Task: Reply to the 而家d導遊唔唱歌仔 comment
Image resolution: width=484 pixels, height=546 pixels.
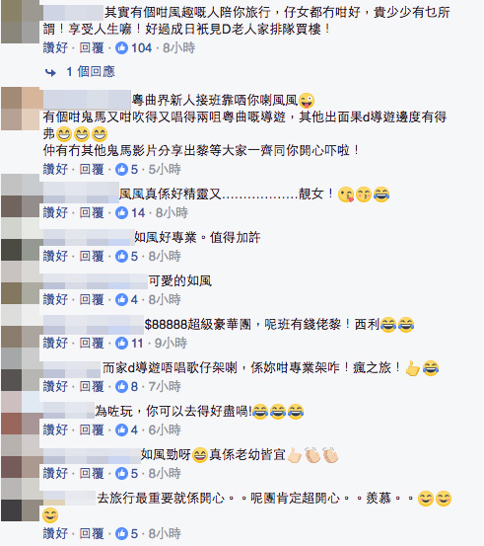Action: pos(92,386)
